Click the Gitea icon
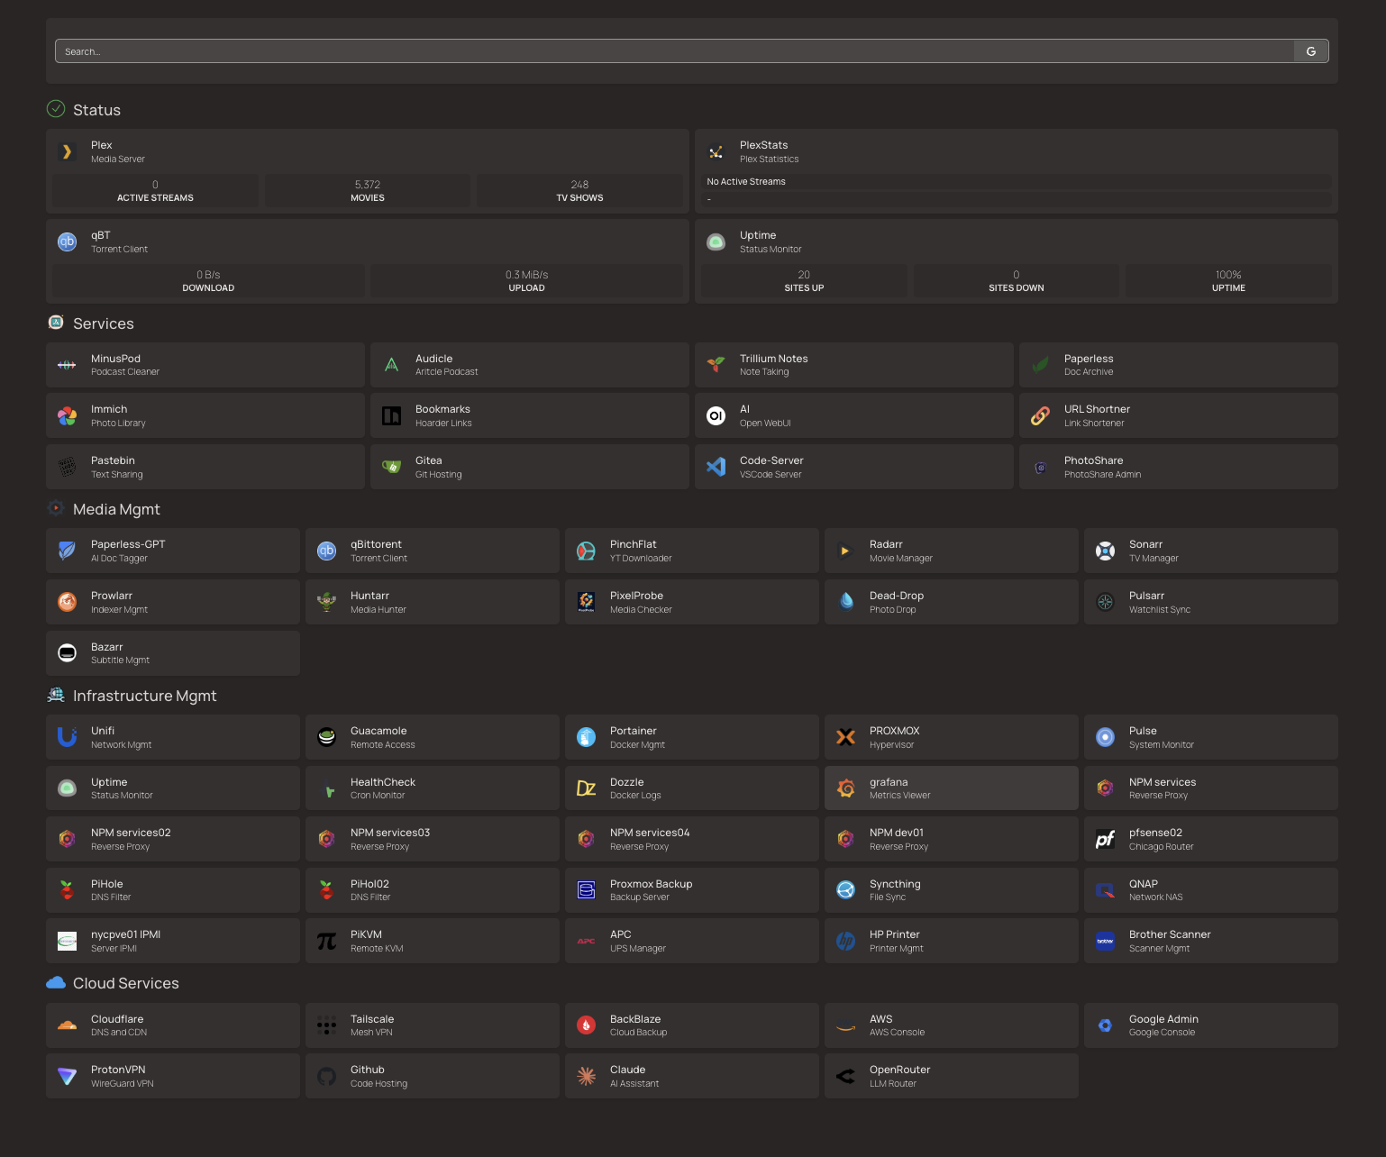This screenshot has width=1386, height=1157. coord(391,467)
